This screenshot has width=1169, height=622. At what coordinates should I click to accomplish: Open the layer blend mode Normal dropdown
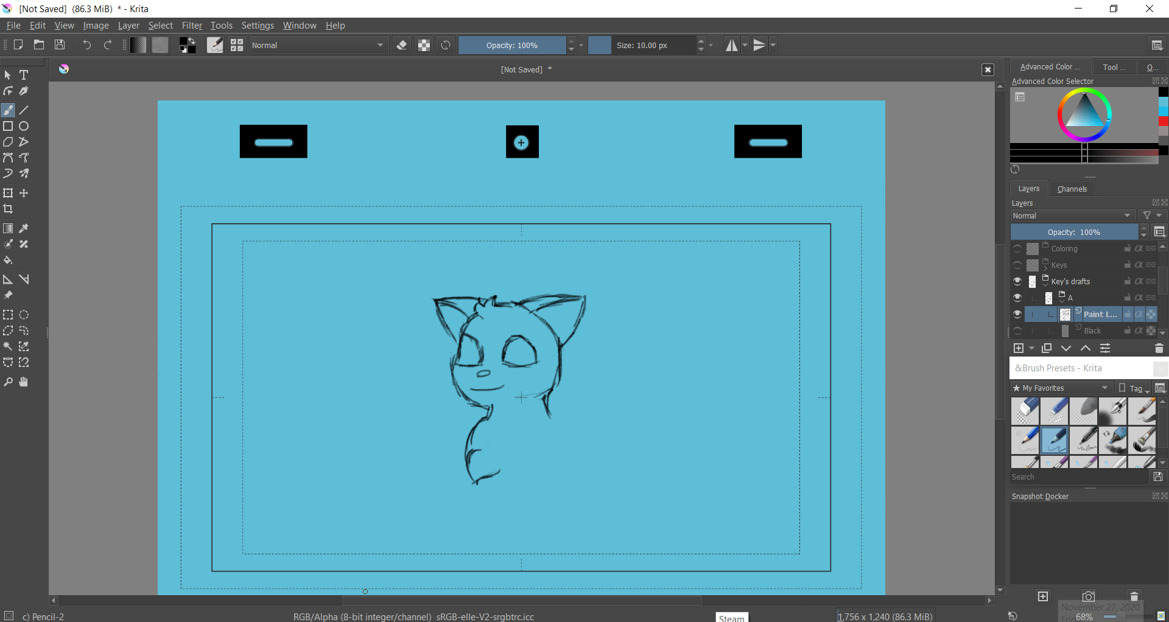pyautogui.click(x=1072, y=215)
